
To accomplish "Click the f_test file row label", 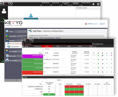I will (x=41, y=92).
